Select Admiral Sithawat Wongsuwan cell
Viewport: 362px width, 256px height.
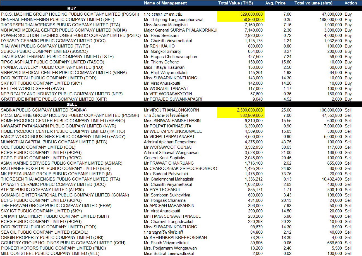[171, 153]
